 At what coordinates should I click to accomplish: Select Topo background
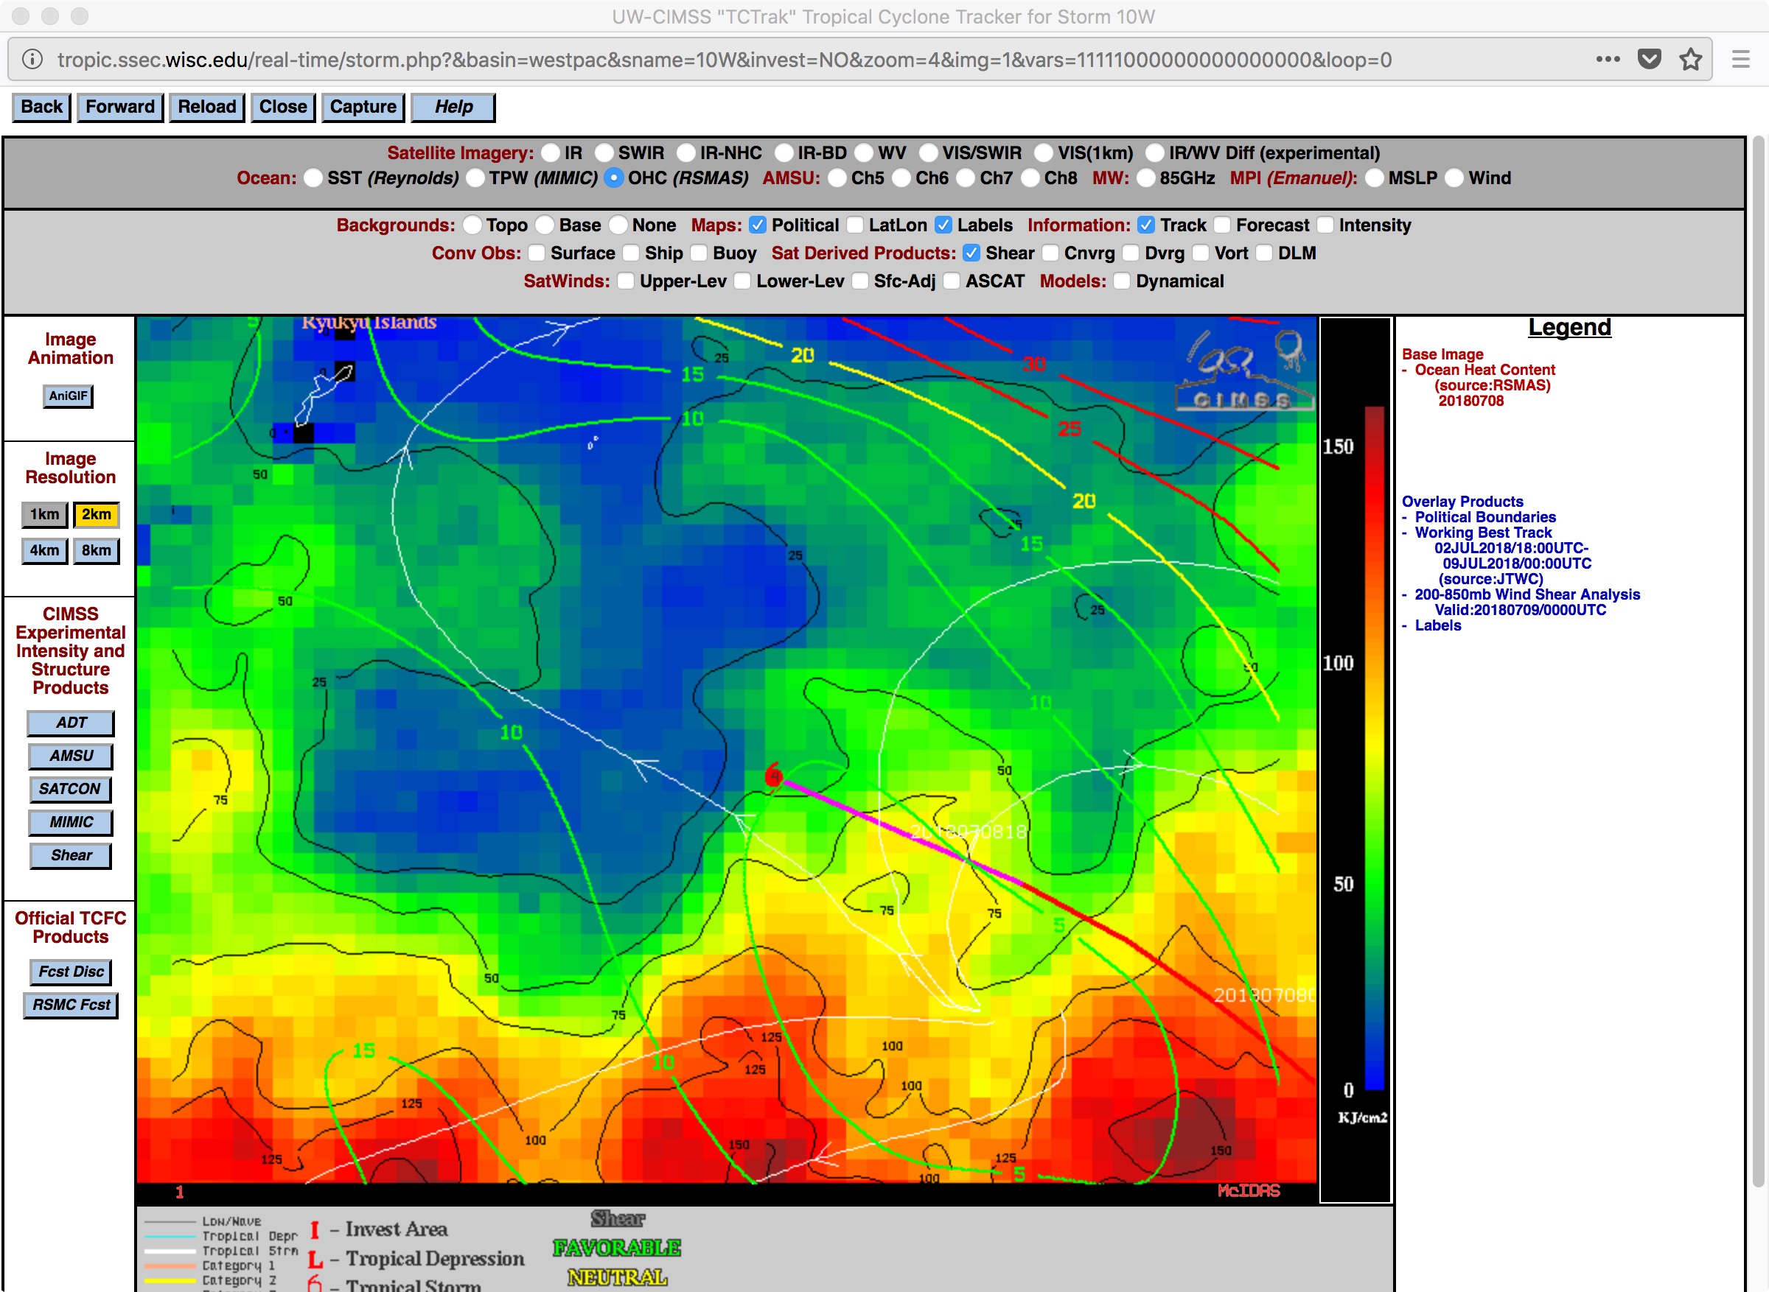472,225
